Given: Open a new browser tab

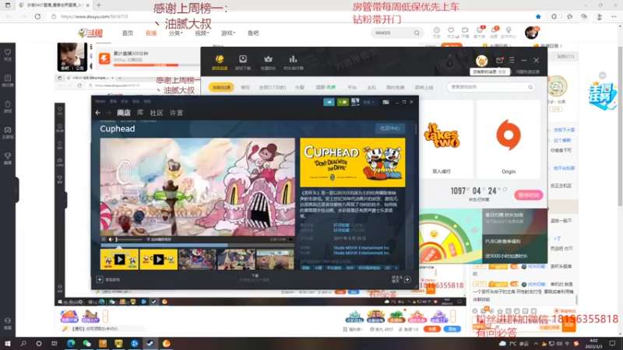Looking at the screenshot, I should click(x=99, y=5).
